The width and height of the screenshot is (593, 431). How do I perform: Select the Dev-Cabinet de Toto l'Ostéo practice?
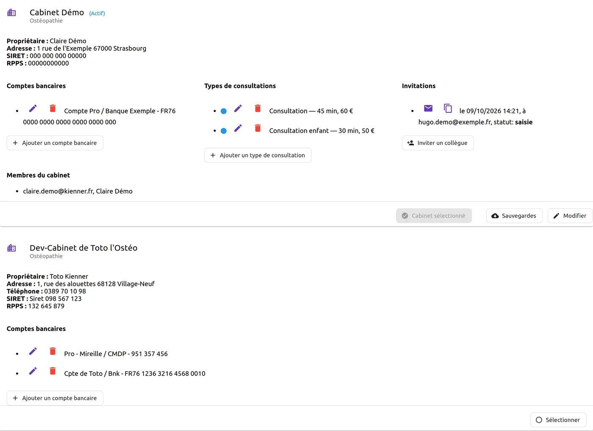[558, 420]
